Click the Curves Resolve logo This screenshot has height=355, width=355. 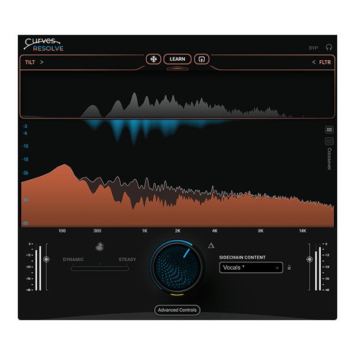[44, 44]
